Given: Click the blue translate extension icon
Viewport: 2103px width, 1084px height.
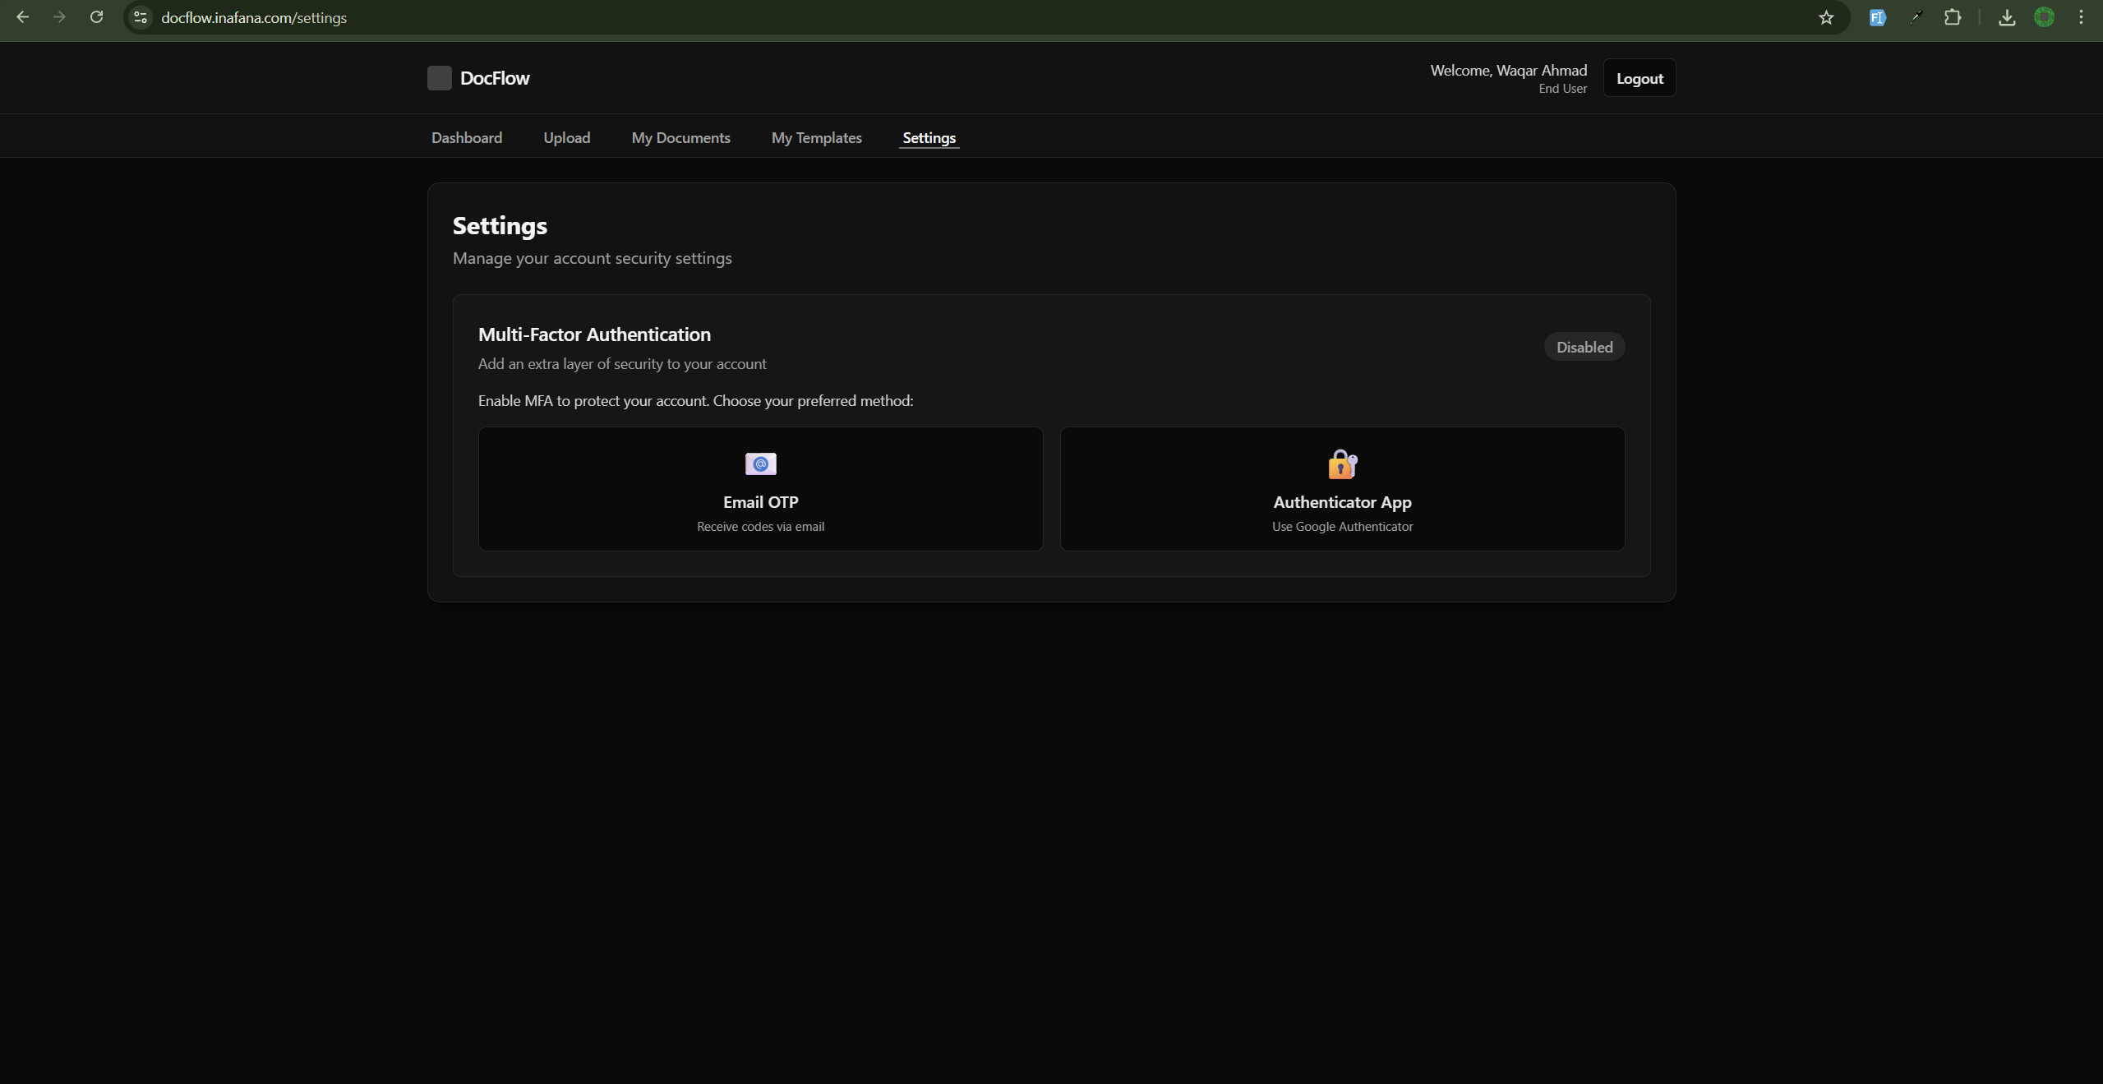Looking at the screenshot, I should point(1877,17).
